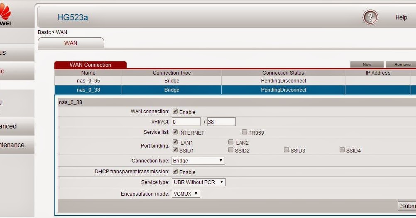Open the Help link
The width and height of the screenshot is (416, 218).
[x=401, y=17]
